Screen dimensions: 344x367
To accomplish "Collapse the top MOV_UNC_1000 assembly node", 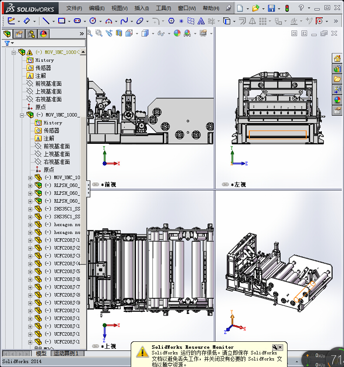I will 13,53.
